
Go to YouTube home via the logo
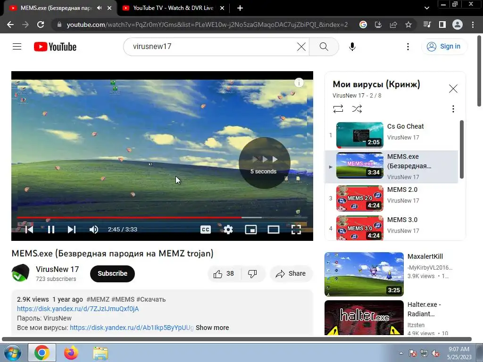point(55,47)
